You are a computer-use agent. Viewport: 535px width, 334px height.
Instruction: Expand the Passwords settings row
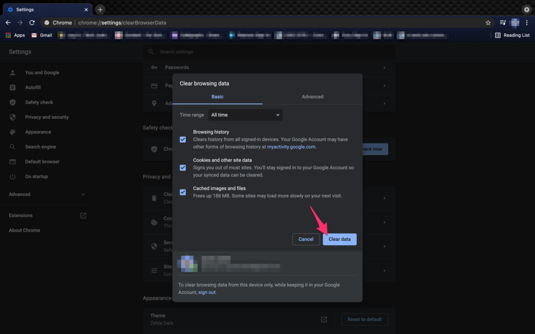tap(384, 67)
